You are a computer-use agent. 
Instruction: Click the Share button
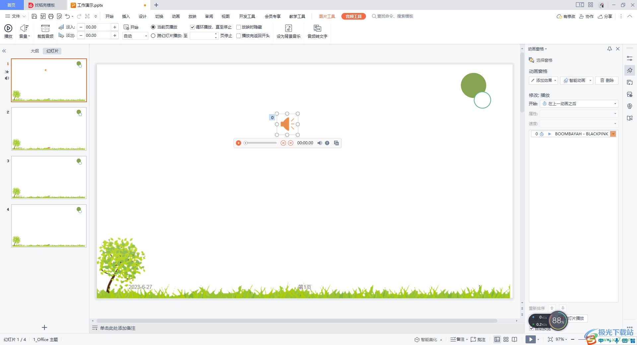point(605,16)
